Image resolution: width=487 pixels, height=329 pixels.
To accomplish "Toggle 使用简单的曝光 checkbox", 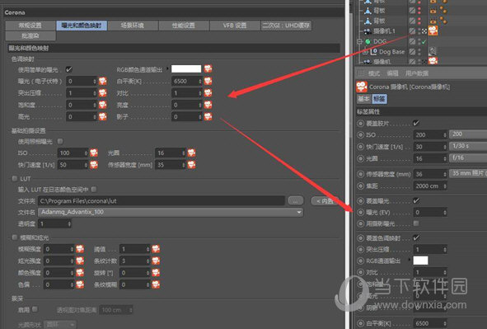I will tap(69, 69).
